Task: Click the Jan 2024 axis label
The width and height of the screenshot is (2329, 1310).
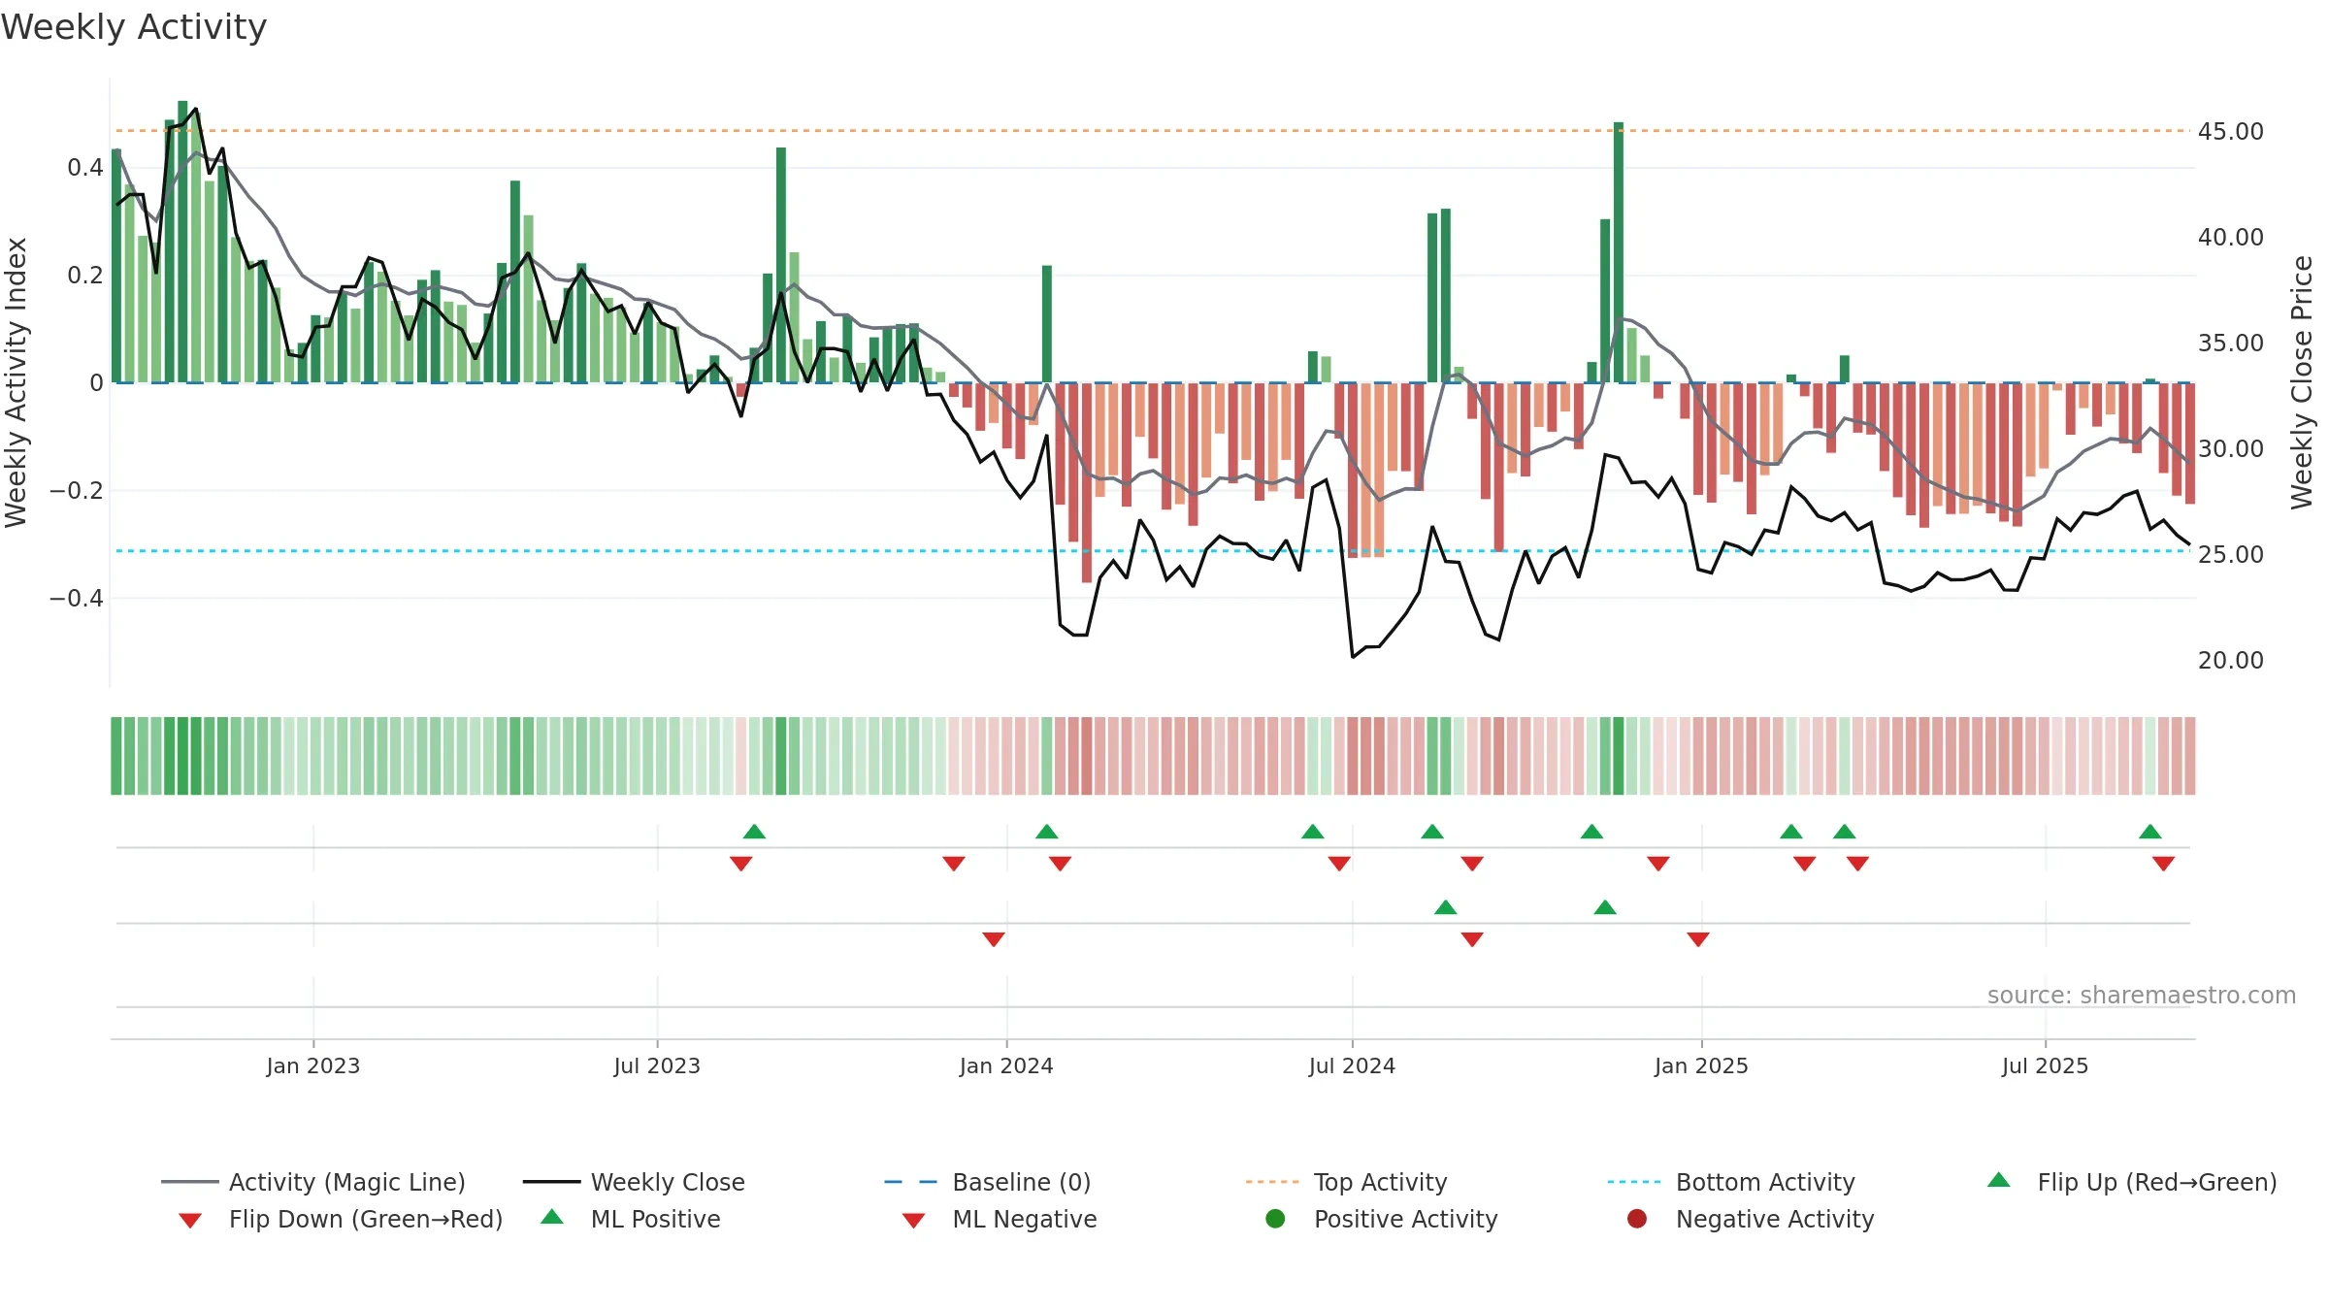Action: coord(1006,1066)
